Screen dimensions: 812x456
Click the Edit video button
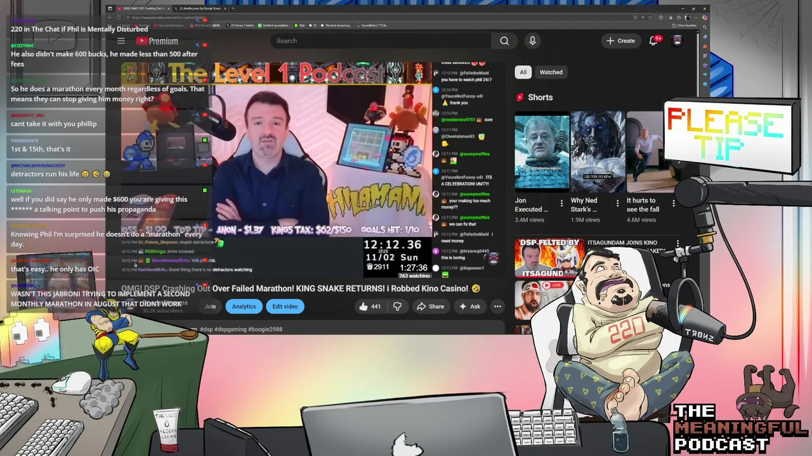click(285, 307)
